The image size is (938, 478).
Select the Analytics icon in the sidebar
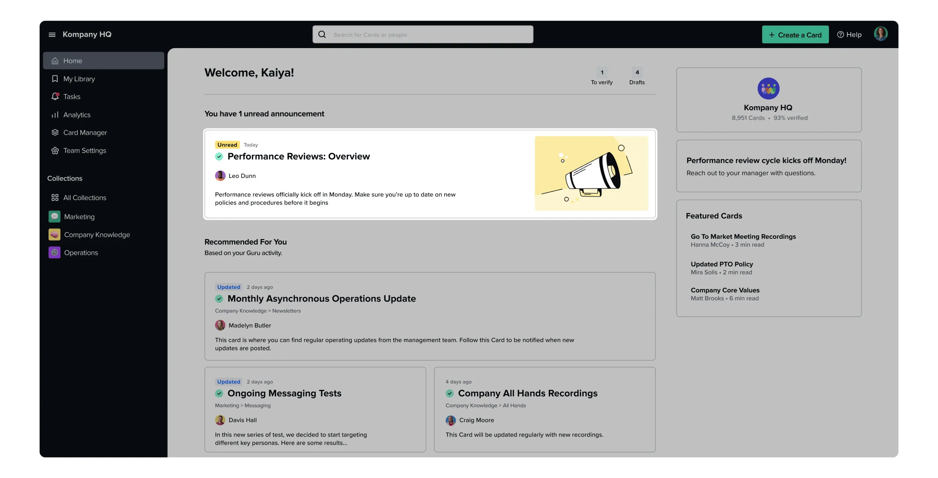pos(55,115)
